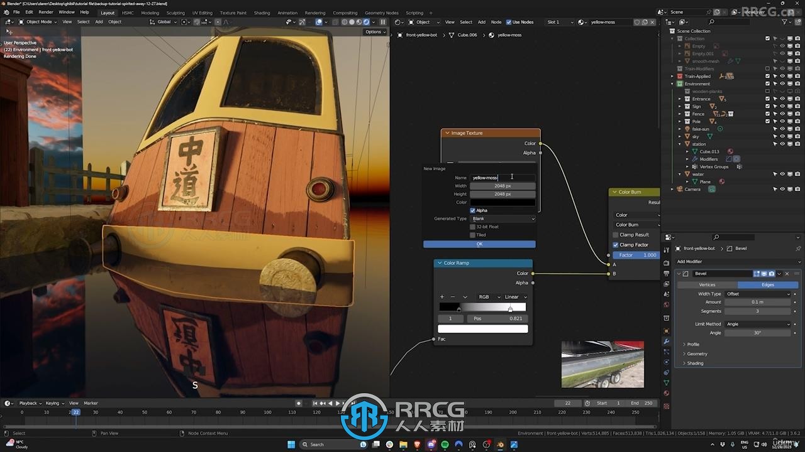Open the Object Data properties tab
This screenshot has height=452, width=805.
pyautogui.click(x=667, y=382)
